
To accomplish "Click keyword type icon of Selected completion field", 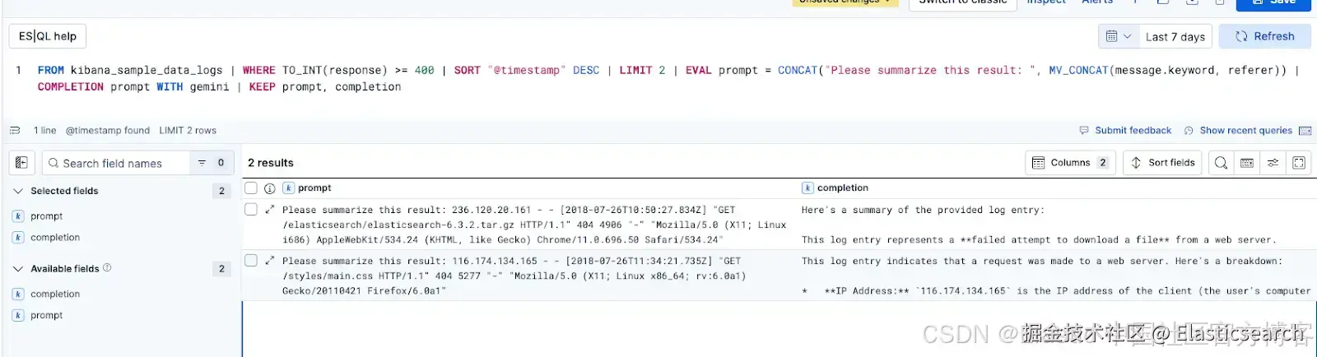I will tap(18, 238).
